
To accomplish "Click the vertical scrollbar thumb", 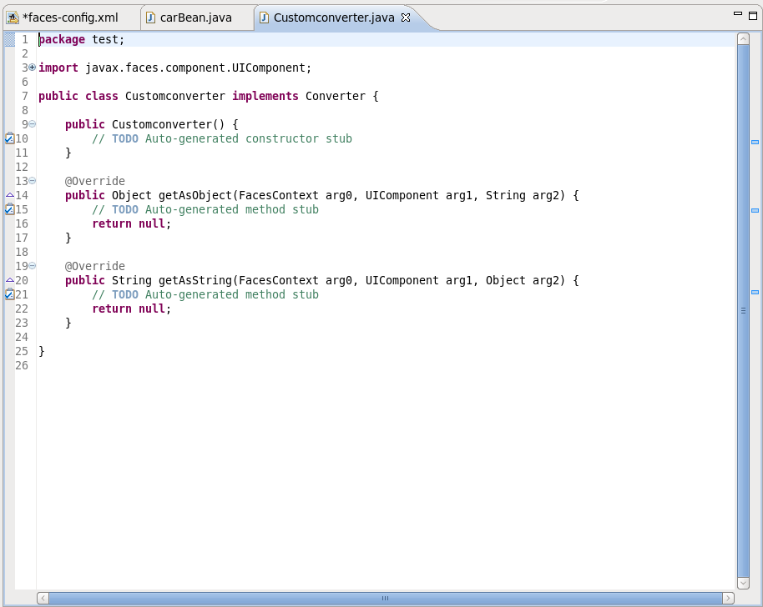I will (x=743, y=310).
